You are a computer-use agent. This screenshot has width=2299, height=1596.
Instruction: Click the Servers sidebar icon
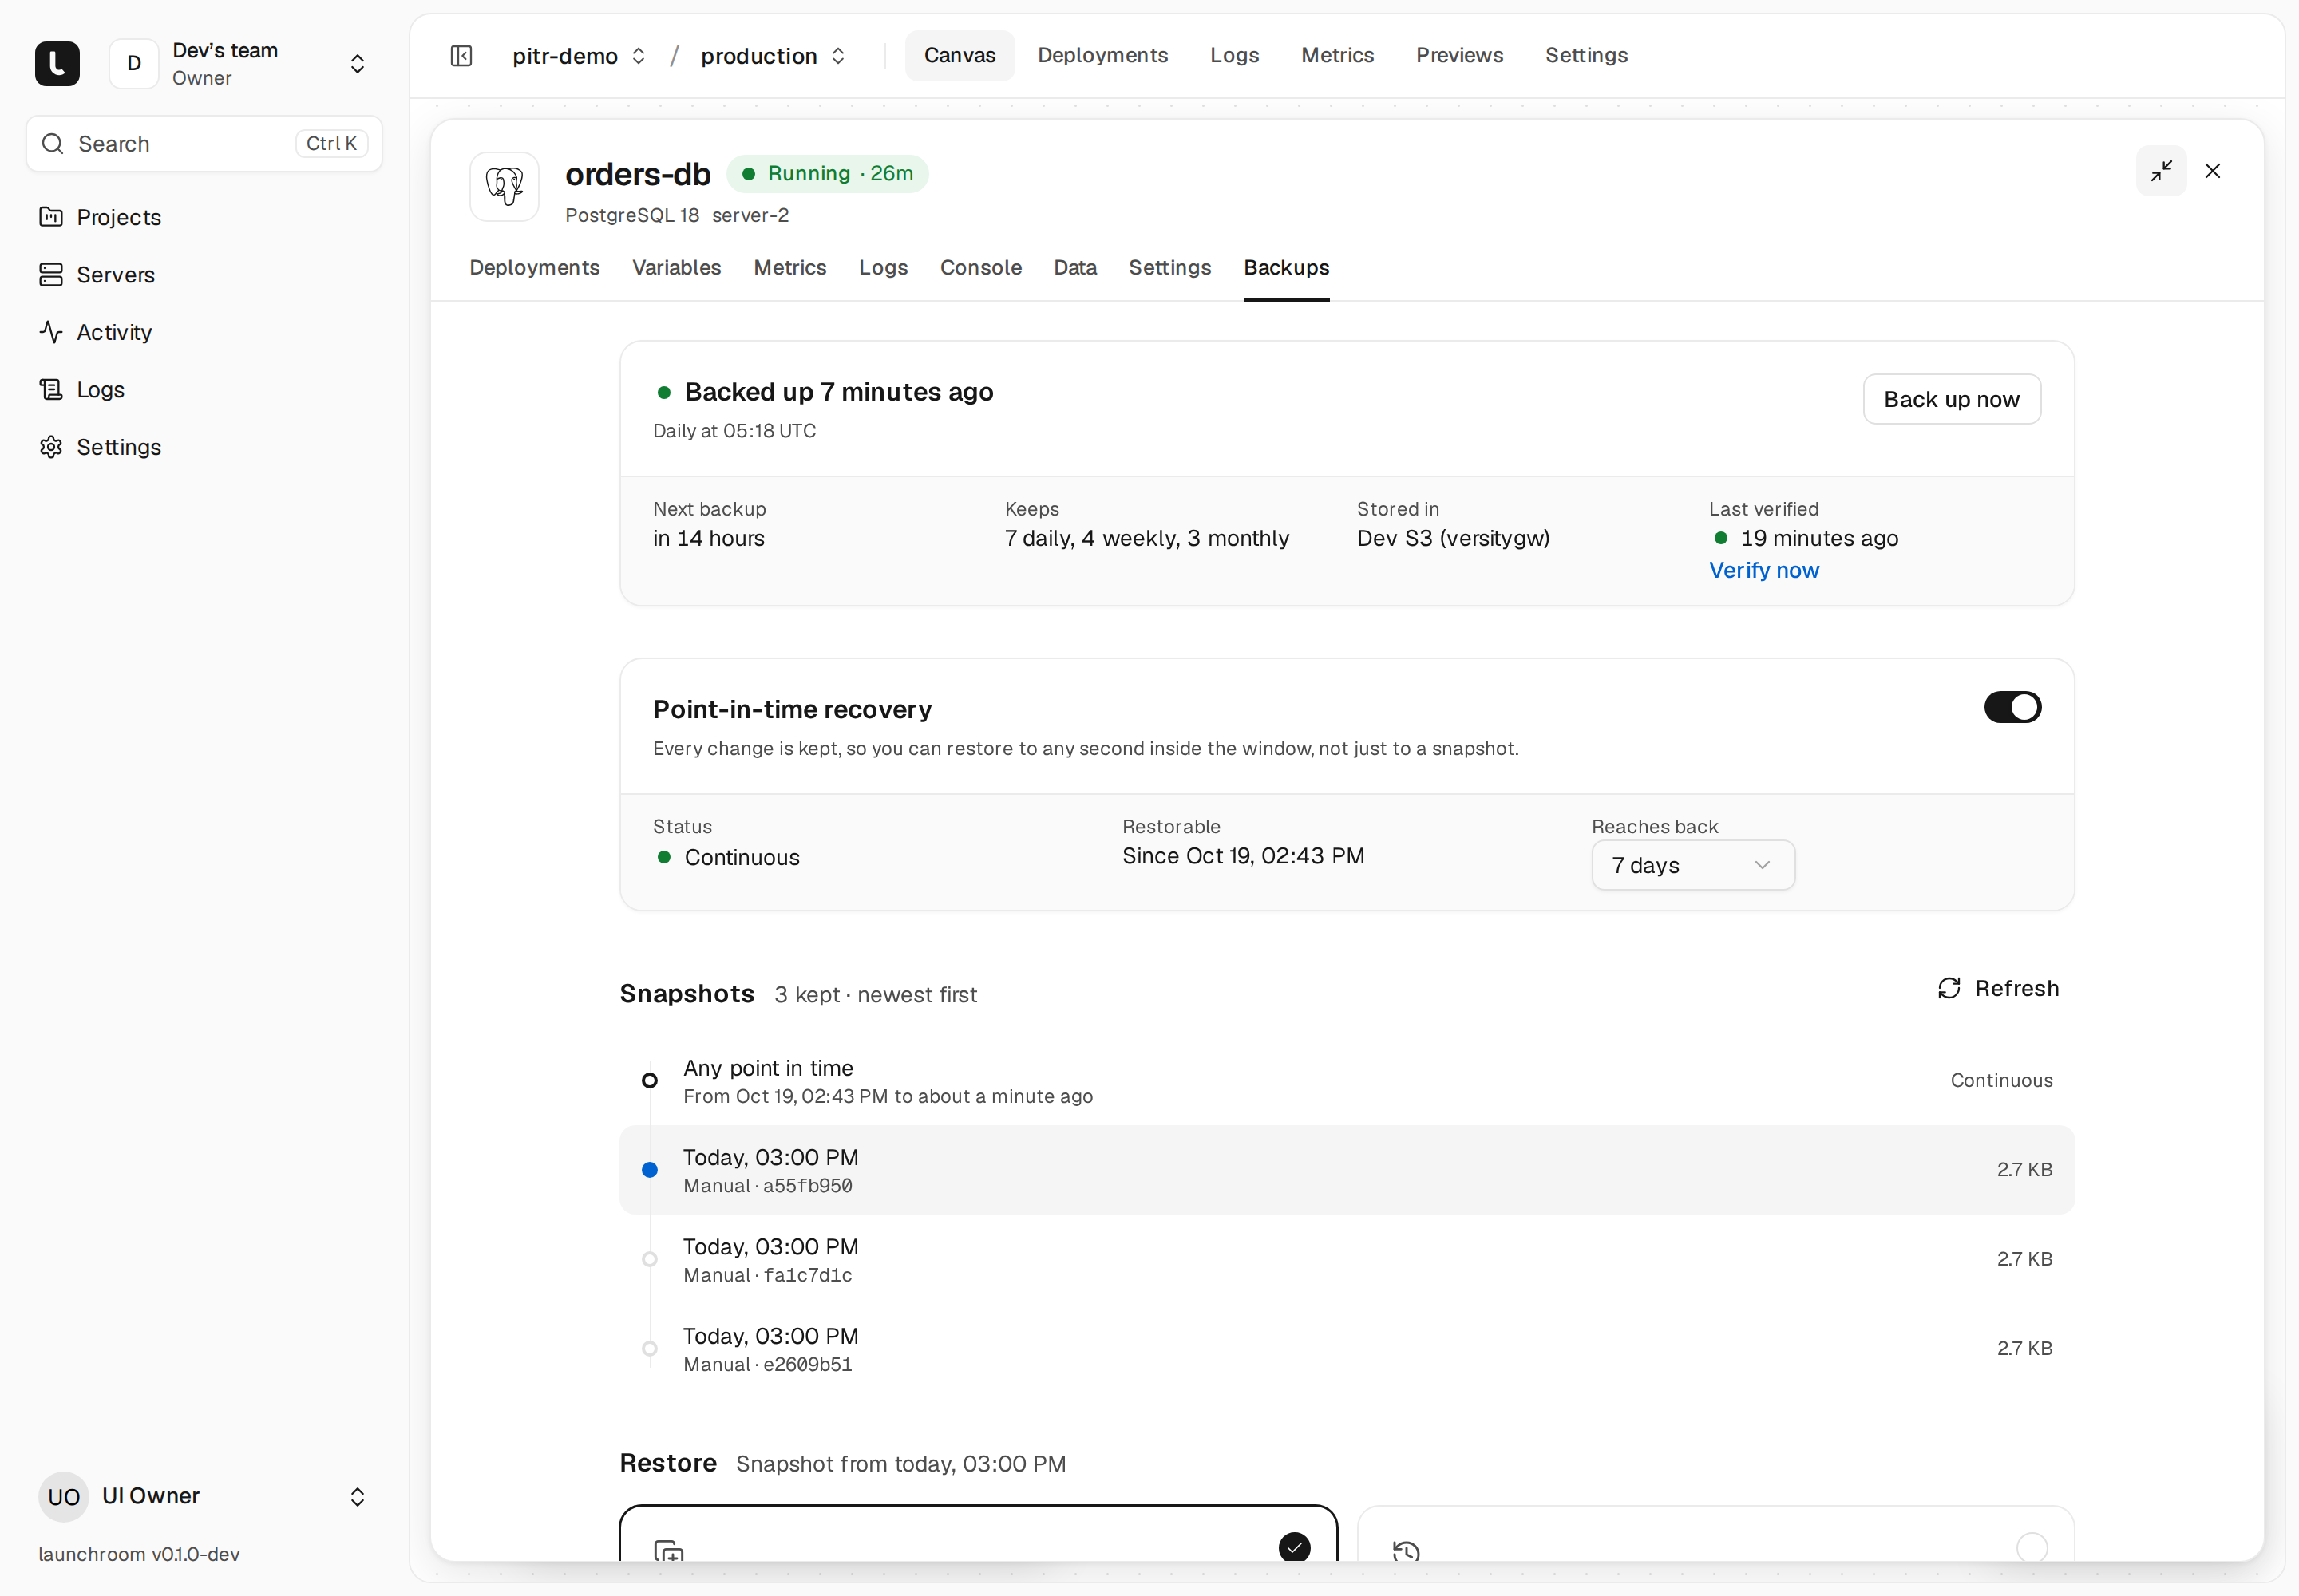(x=51, y=274)
